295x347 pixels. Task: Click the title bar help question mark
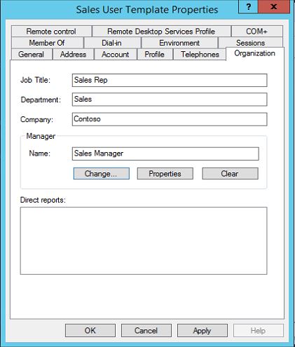(248, 6)
